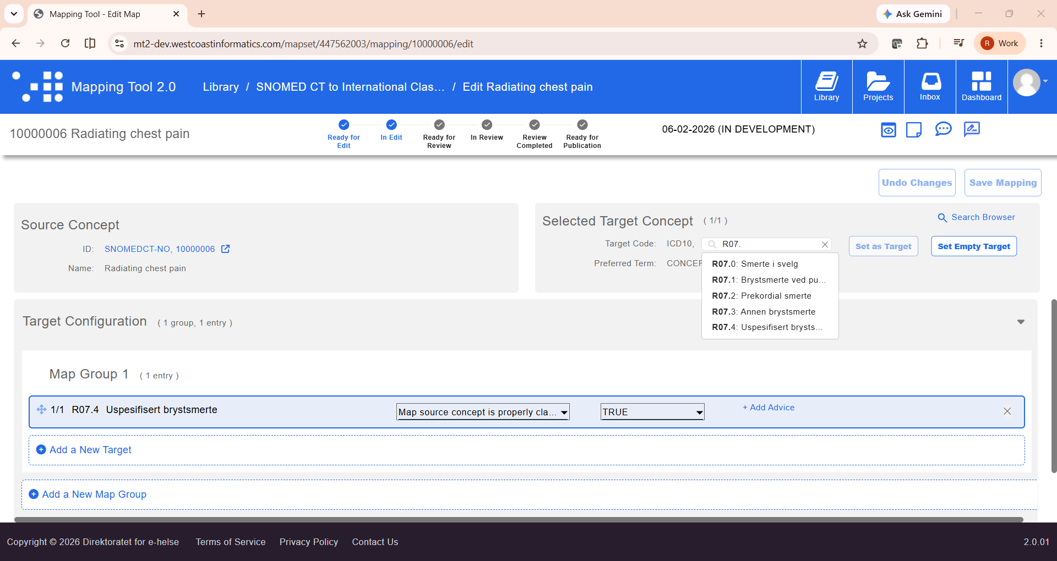Open browser extensions puzzle icon

(922, 43)
